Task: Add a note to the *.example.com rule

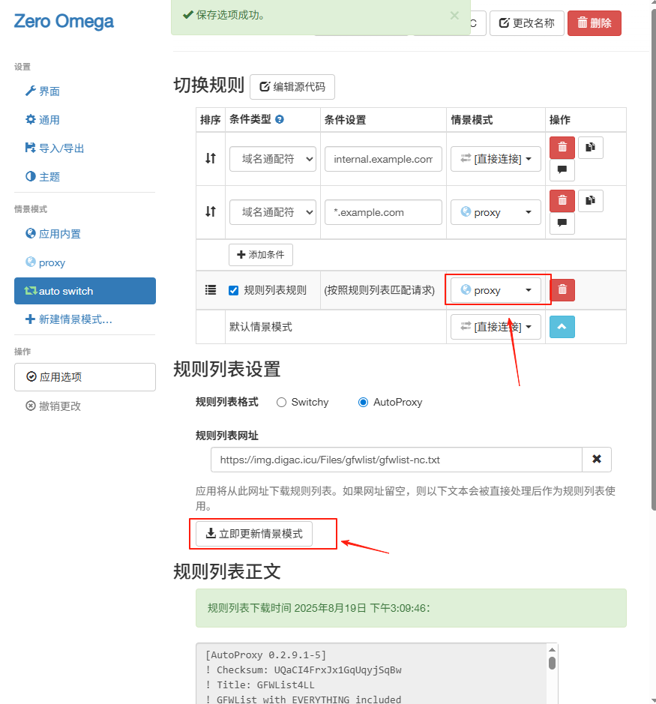Action: (562, 223)
